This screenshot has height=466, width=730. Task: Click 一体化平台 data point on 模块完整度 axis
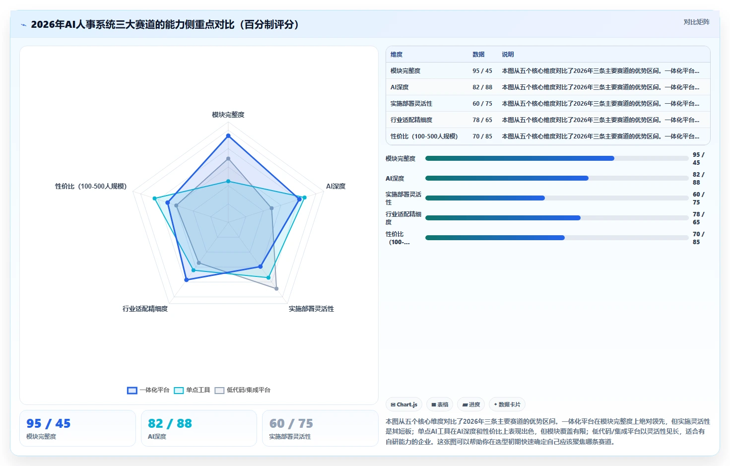coord(228,135)
